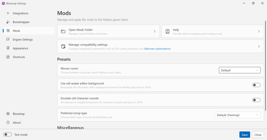Click the Presets section heading

(64, 59)
